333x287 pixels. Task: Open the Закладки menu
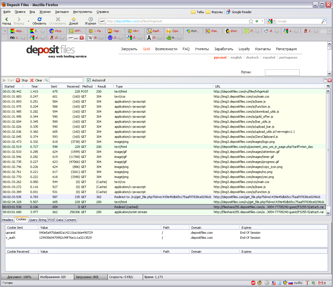click(x=62, y=12)
